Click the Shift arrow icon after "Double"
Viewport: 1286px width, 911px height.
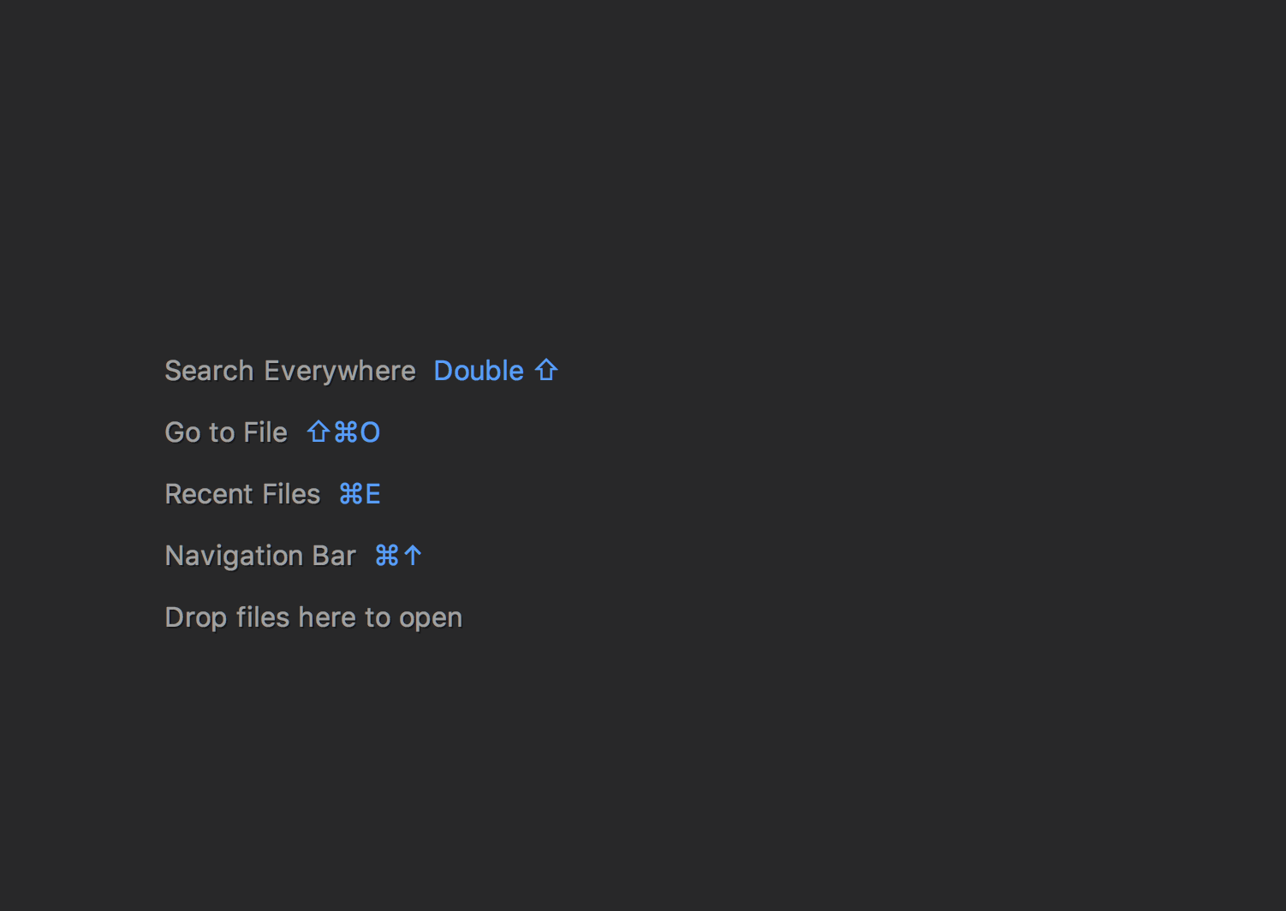(x=546, y=370)
